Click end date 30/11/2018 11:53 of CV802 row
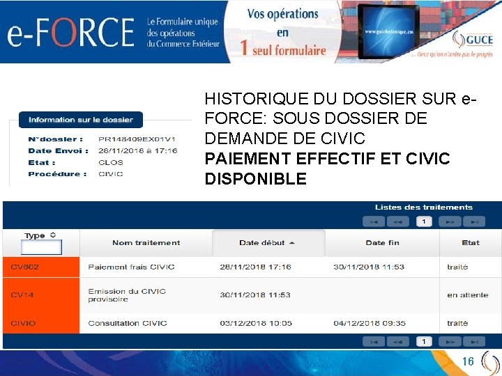Screen dimensions: 502x376 click(x=369, y=267)
